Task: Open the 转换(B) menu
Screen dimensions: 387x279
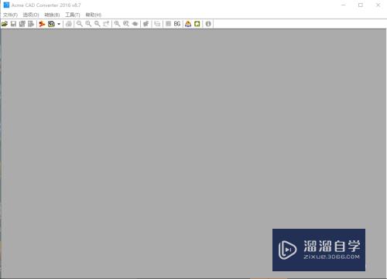Action: click(52, 15)
